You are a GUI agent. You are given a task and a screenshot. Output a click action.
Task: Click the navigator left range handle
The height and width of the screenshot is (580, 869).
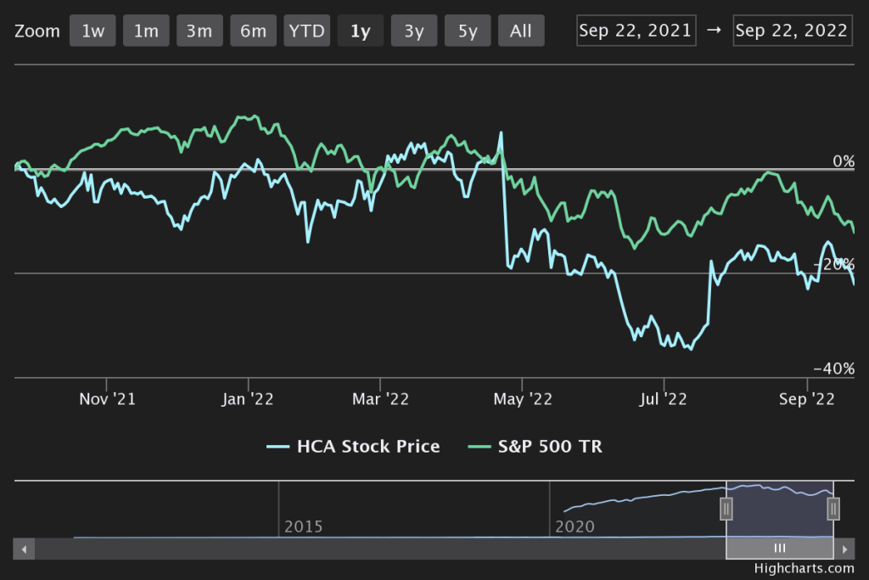click(726, 509)
